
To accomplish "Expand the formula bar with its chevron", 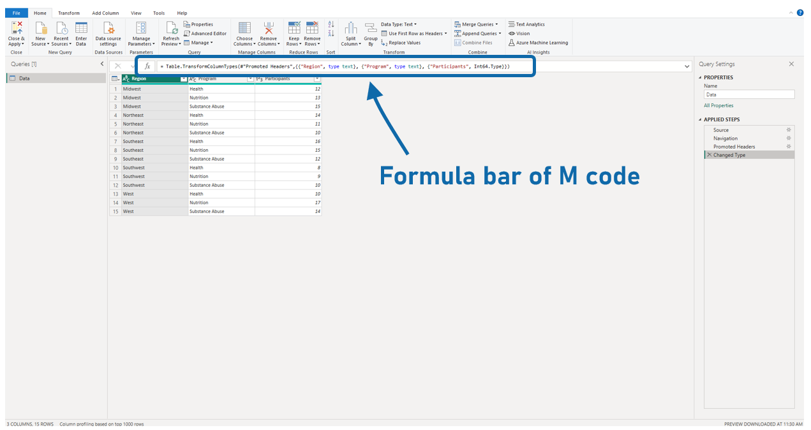I will click(x=687, y=66).
